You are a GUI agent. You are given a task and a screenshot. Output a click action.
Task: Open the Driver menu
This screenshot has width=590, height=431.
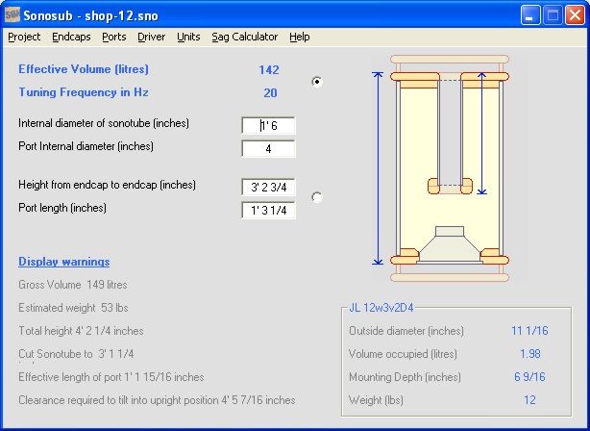(x=151, y=37)
